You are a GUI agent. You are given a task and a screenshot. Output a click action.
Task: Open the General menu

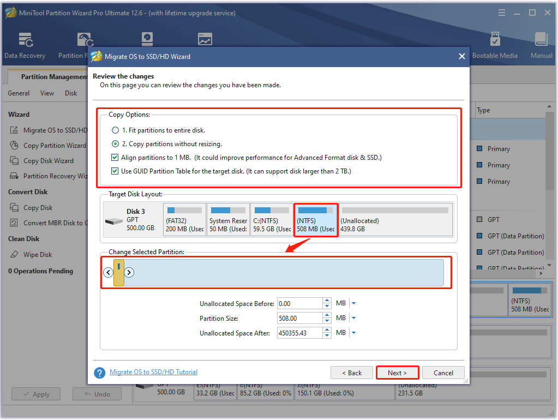(x=19, y=93)
